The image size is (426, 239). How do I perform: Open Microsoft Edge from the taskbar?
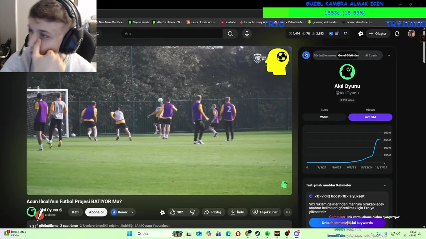(x=228, y=234)
